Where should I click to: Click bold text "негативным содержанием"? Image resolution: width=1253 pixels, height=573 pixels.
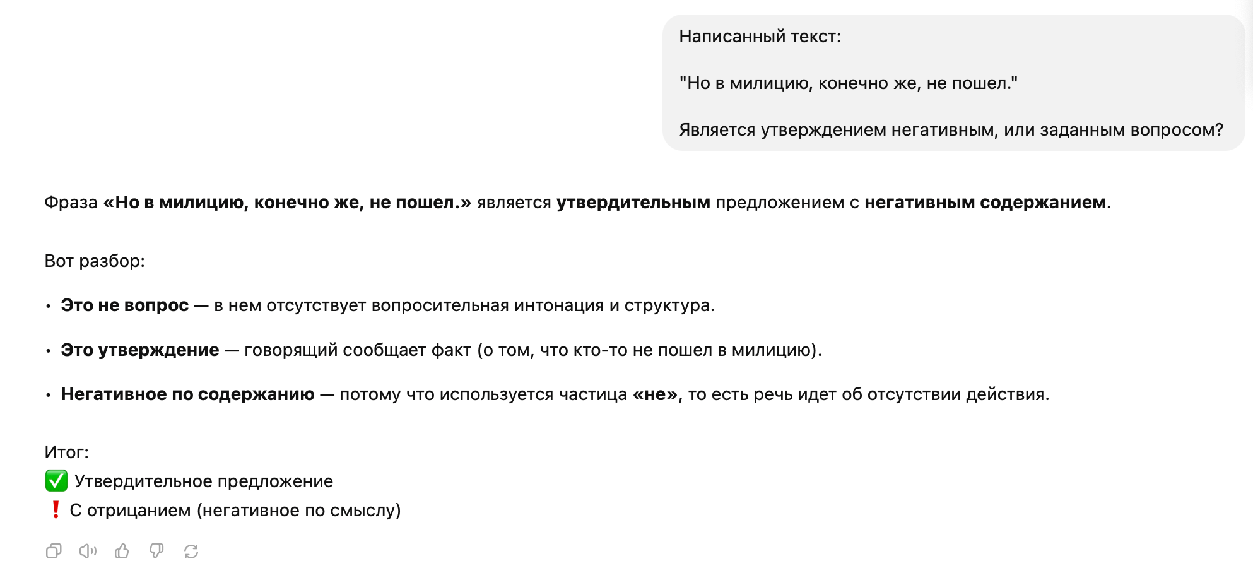pyautogui.click(x=985, y=203)
